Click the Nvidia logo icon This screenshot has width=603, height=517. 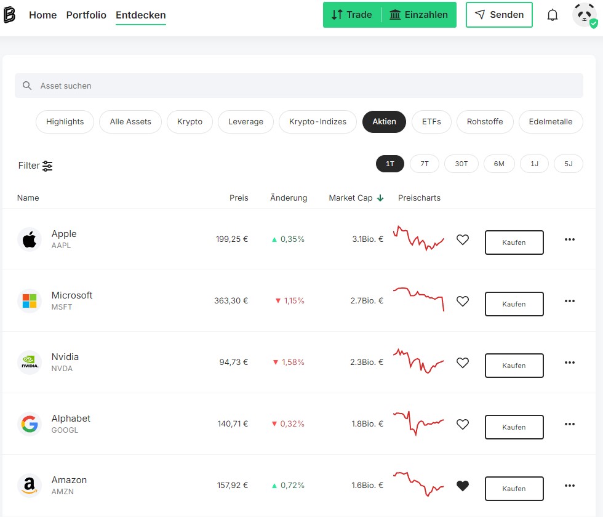[29, 363]
